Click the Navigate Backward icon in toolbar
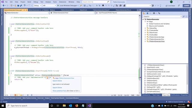This screenshot has width=192, height=108. pyautogui.click(x=3, y=5)
